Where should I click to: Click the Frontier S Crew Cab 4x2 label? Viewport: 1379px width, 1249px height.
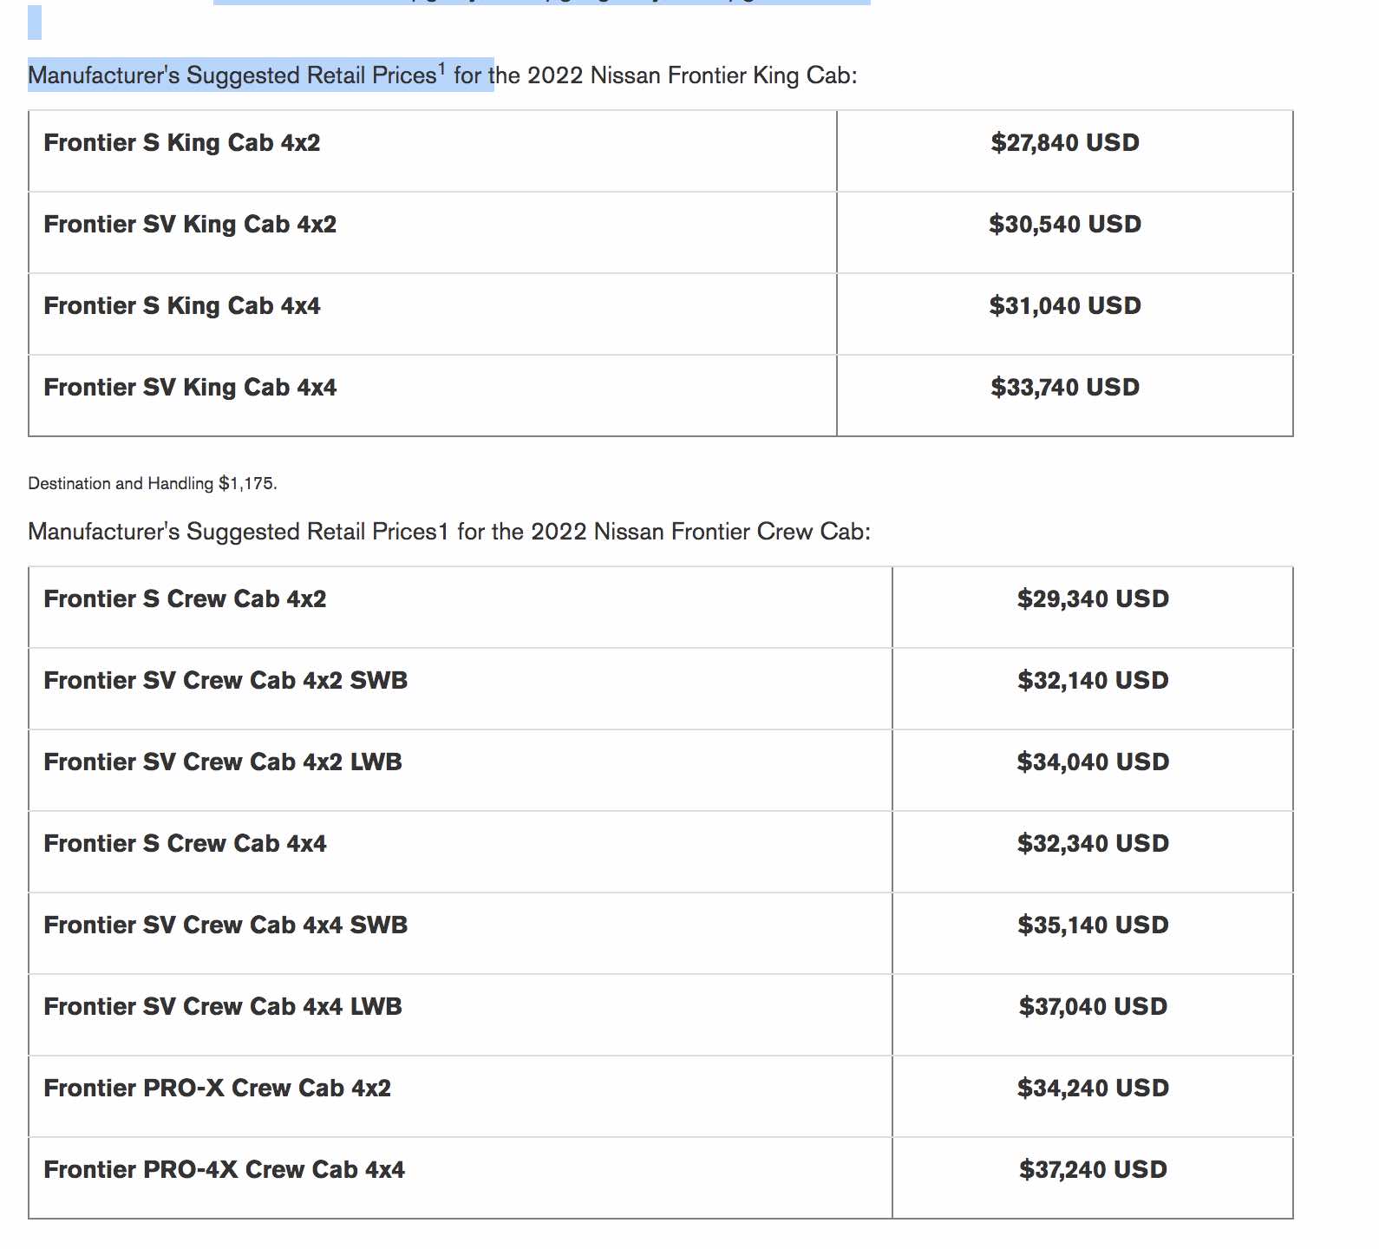tap(185, 599)
